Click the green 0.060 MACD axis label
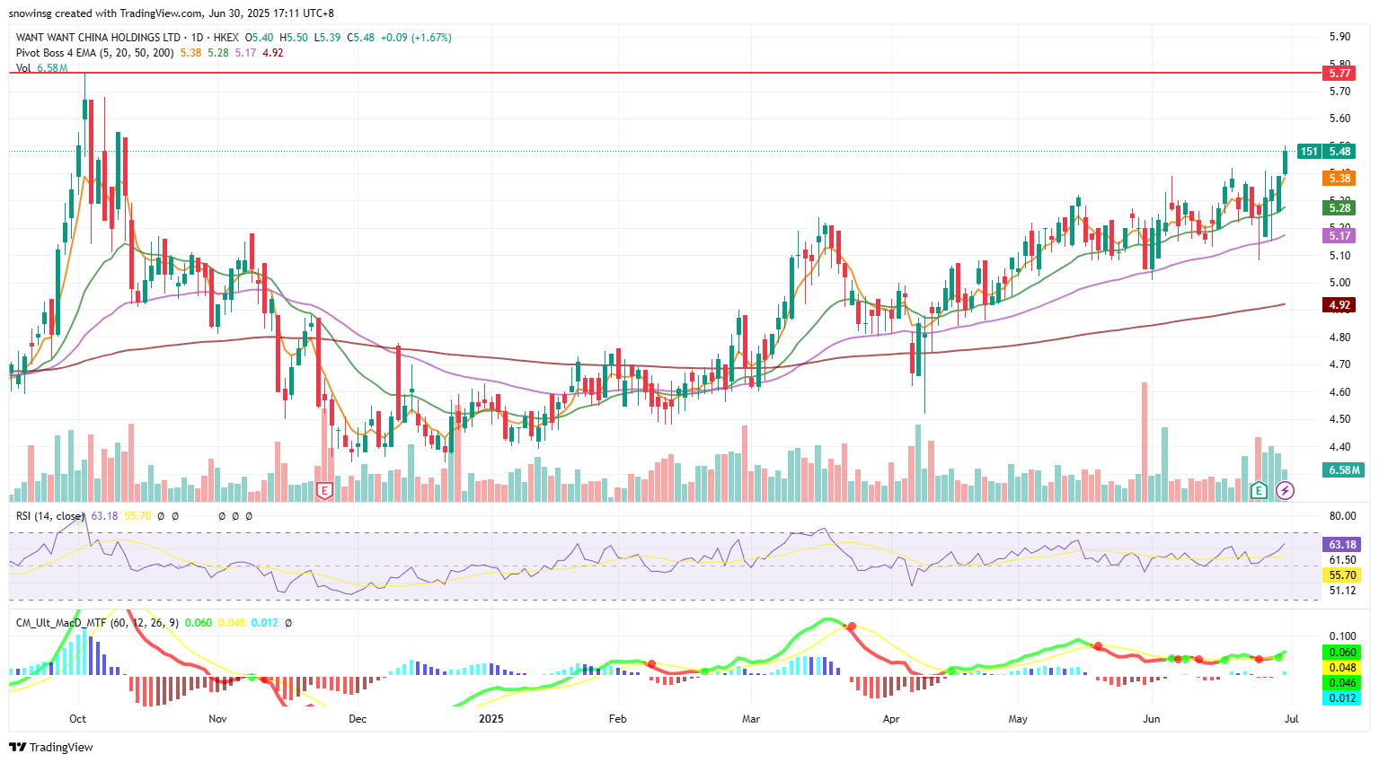 click(x=1342, y=653)
